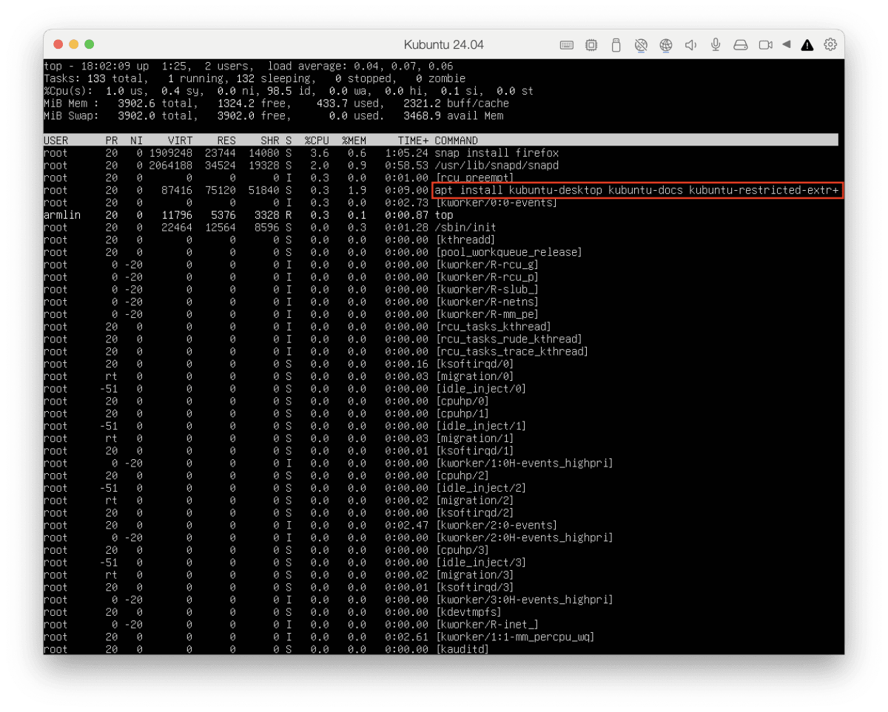Click the Kubuntu 24.04 window title
The width and height of the screenshot is (888, 712).
pyautogui.click(x=444, y=45)
